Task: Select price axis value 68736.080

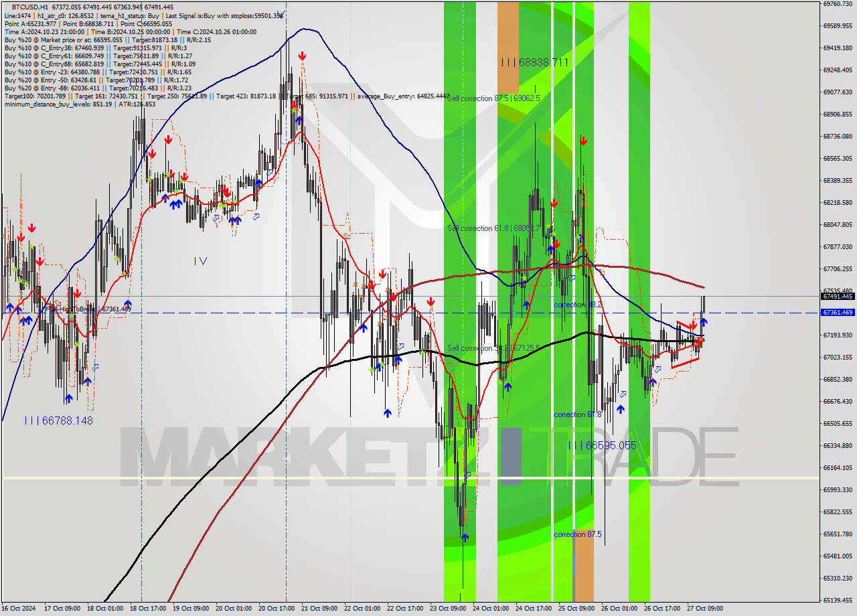Action: coord(837,136)
